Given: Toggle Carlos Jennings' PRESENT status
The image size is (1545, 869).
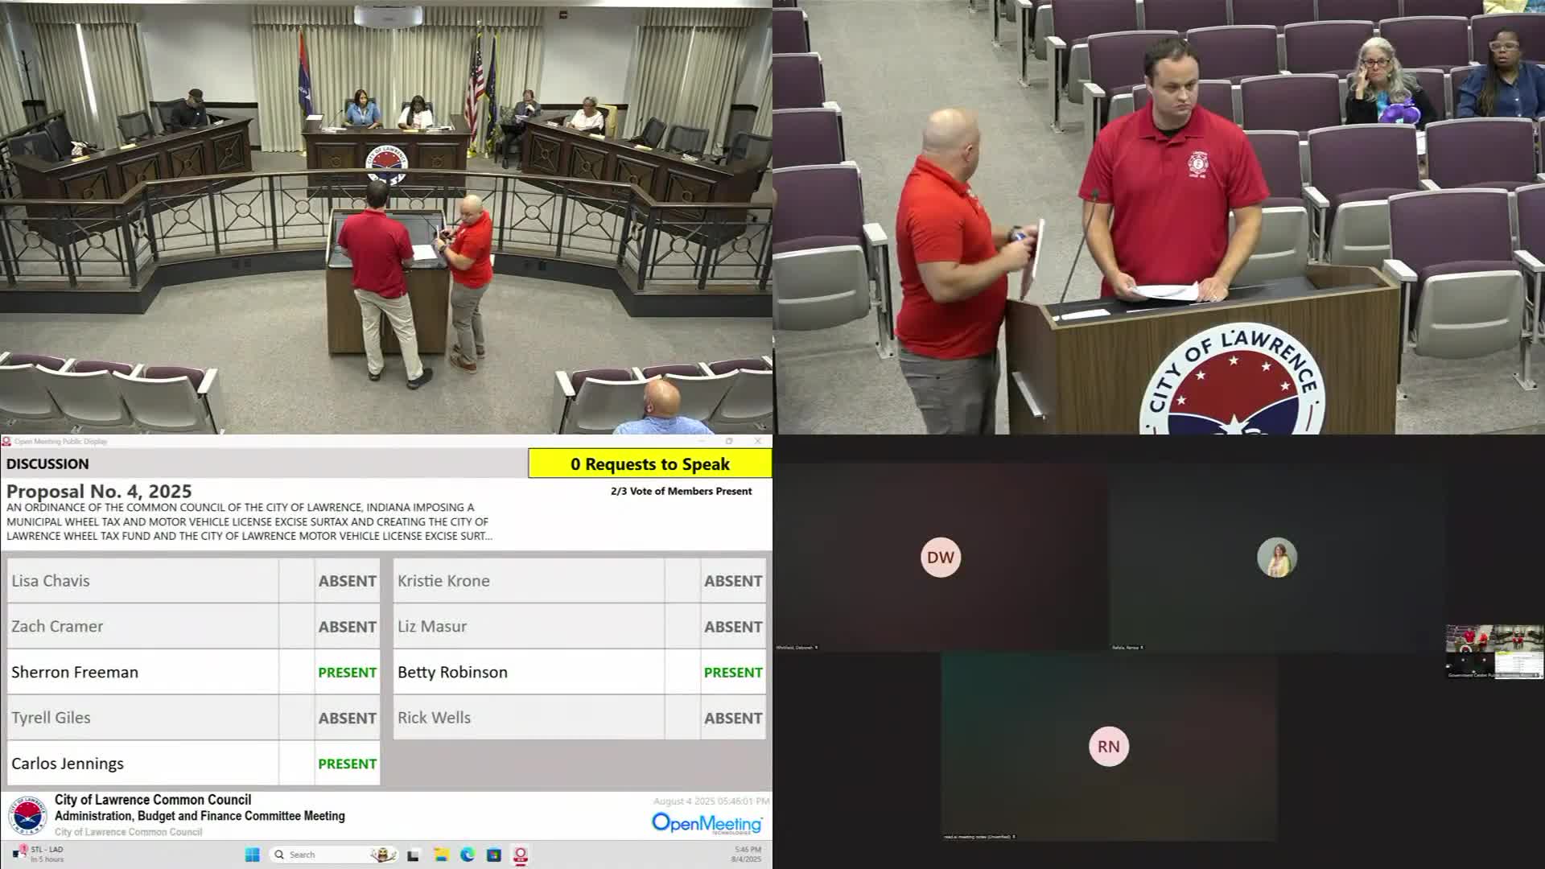Looking at the screenshot, I should pos(347,764).
